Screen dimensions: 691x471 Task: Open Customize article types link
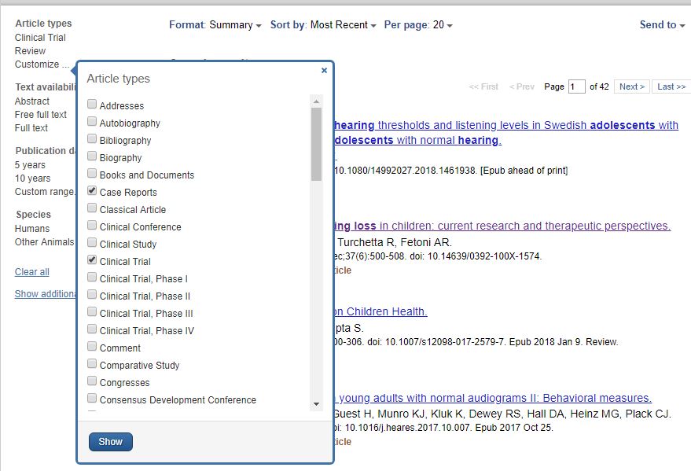[42, 64]
